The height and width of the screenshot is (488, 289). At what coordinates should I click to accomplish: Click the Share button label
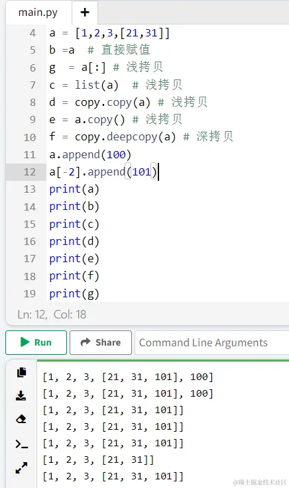108,342
